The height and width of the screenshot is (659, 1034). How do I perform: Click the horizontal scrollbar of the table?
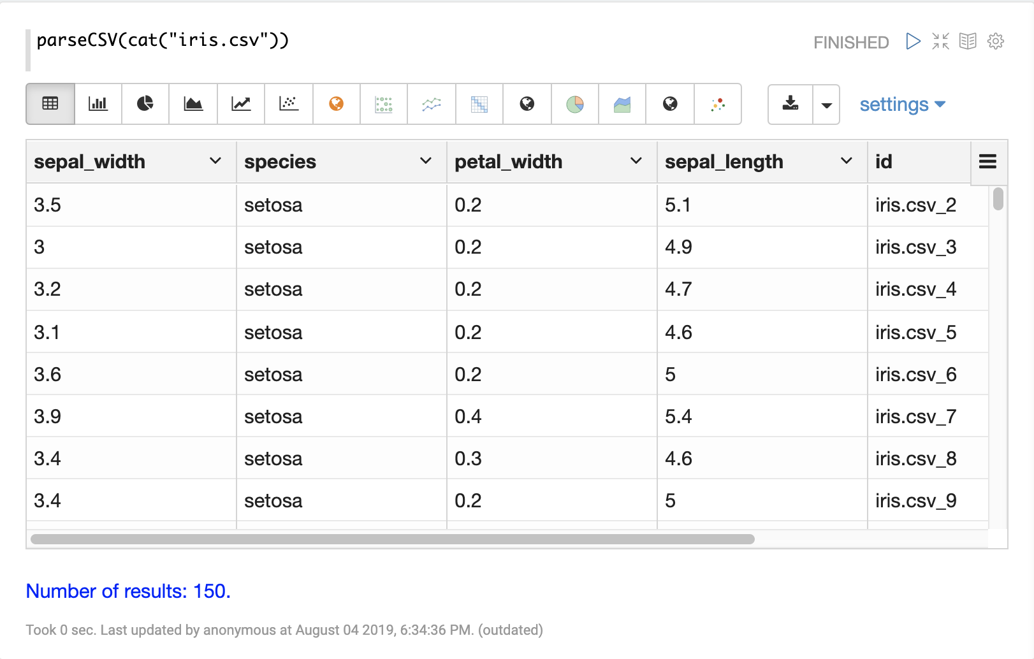coord(392,539)
